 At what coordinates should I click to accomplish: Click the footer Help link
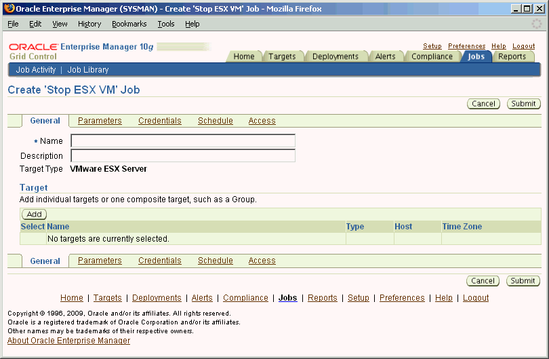pyautogui.click(x=444, y=298)
